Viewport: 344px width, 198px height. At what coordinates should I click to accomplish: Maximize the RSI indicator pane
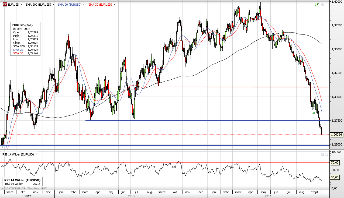pos(322,155)
